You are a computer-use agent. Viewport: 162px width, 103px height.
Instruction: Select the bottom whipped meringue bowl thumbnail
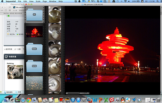55,83
